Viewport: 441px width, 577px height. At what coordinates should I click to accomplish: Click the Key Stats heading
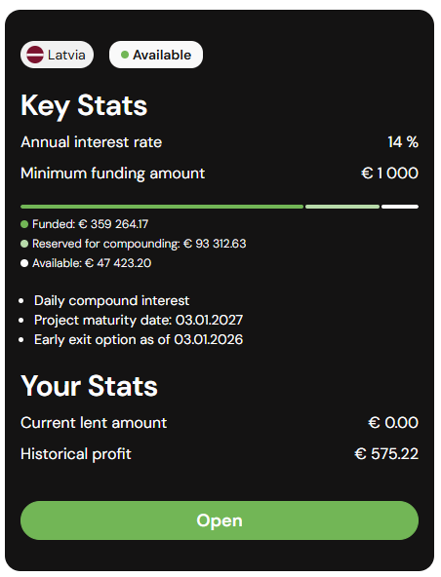84,106
